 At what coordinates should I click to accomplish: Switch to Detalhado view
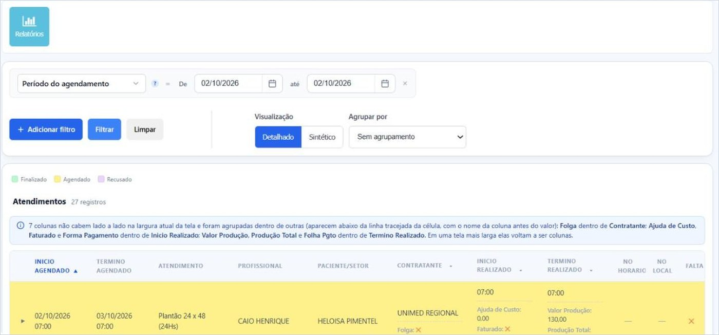[x=278, y=137]
